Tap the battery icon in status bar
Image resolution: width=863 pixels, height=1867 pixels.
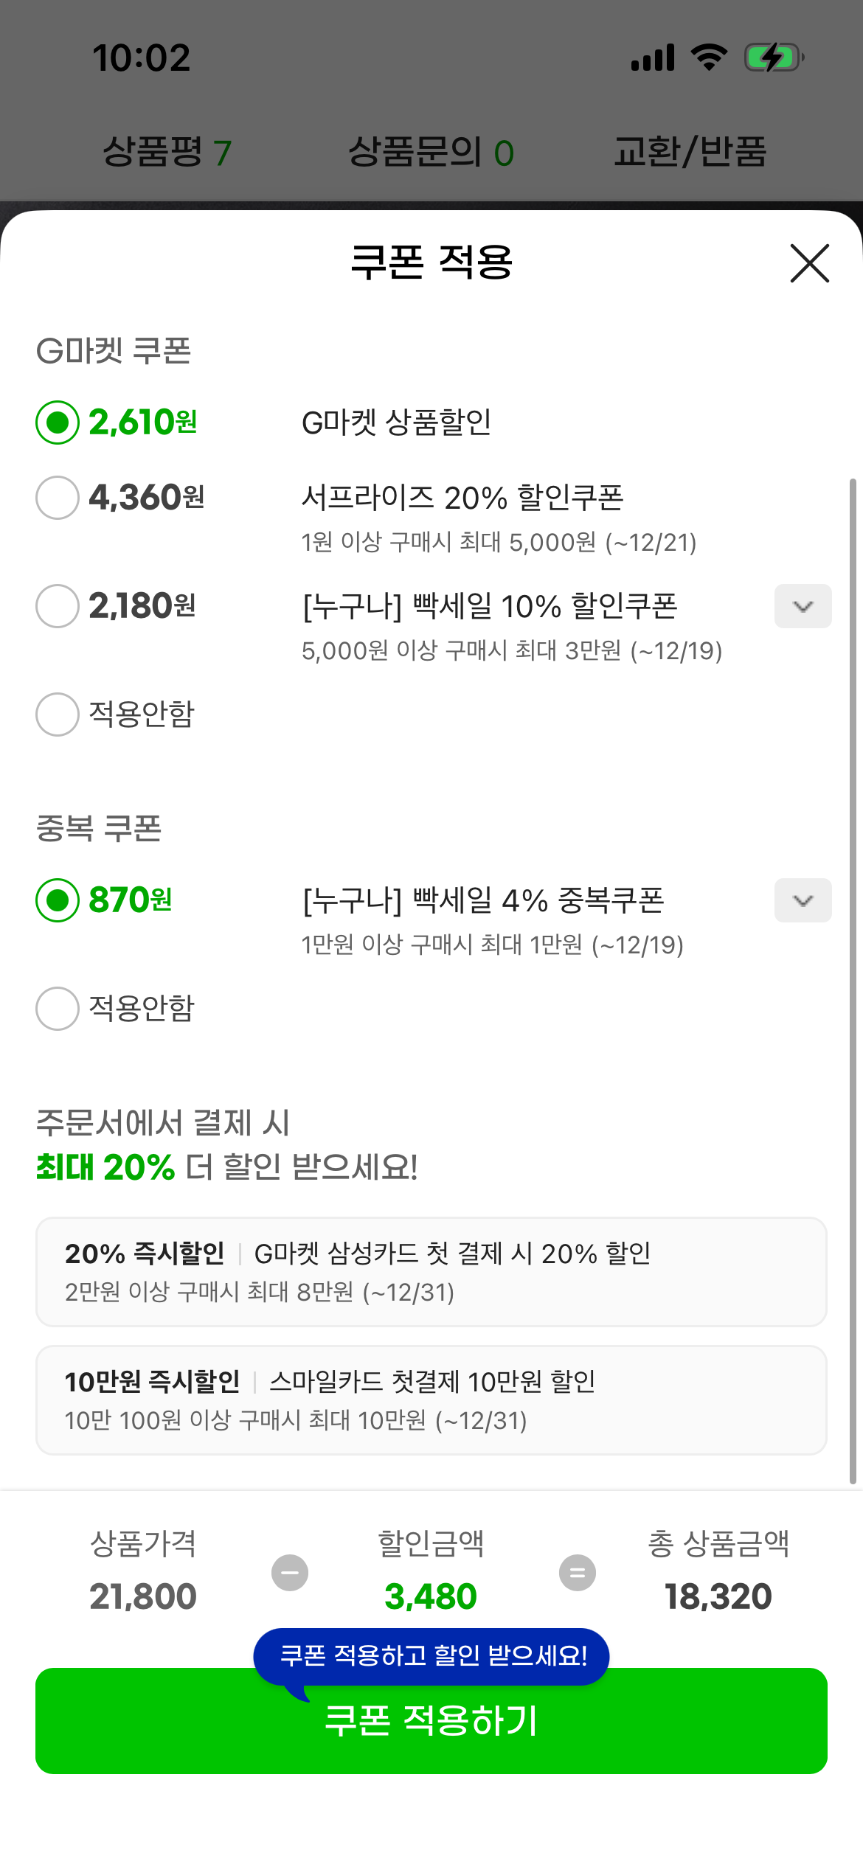pyautogui.click(x=773, y=58)
